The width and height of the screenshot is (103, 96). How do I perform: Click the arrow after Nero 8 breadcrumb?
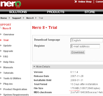[36, 18]
